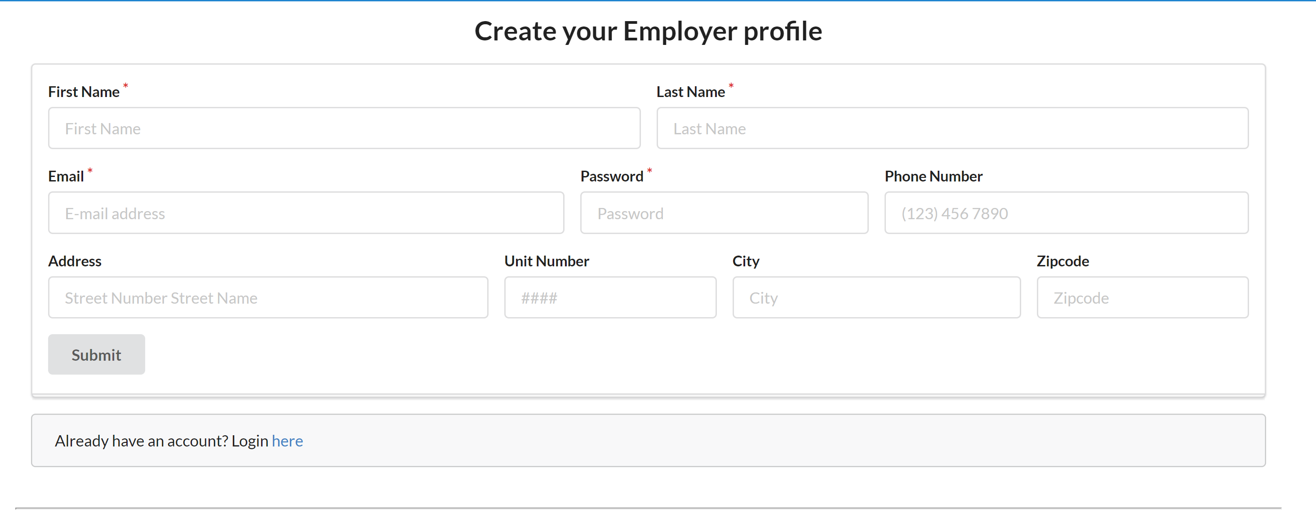
Task: Click the First Name label
Action: [84, 92]
